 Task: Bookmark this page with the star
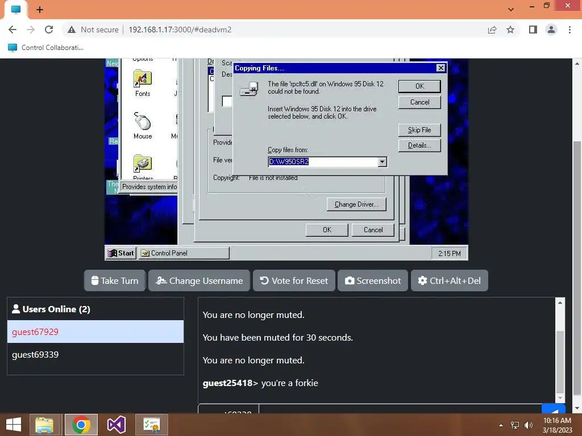tap(510, 30)
